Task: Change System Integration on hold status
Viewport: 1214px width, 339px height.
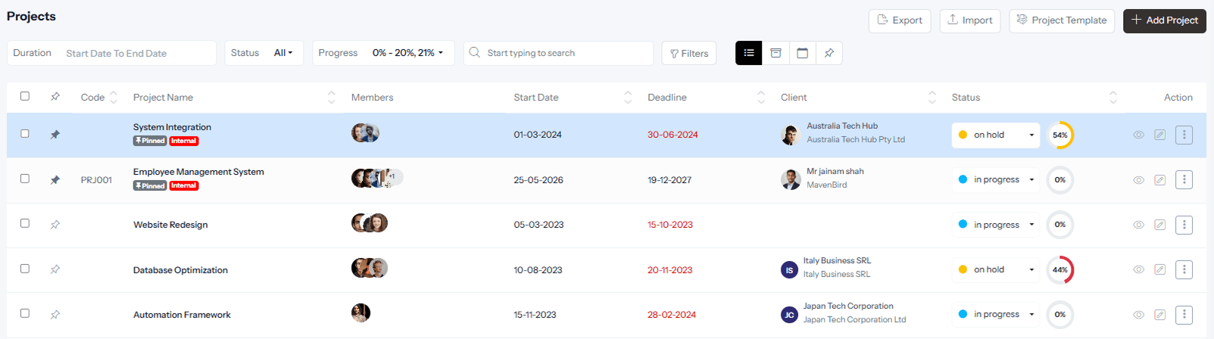Action: [x=995, y=135]
